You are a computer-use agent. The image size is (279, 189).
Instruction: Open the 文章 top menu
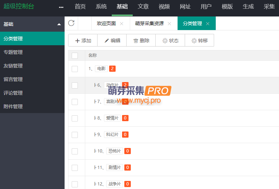pos(143,6)
